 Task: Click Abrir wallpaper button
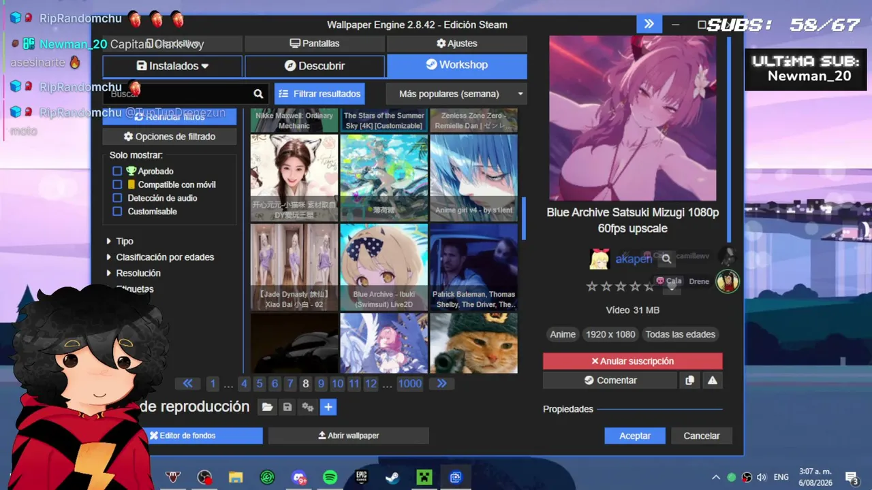click(x=349, y=436)
